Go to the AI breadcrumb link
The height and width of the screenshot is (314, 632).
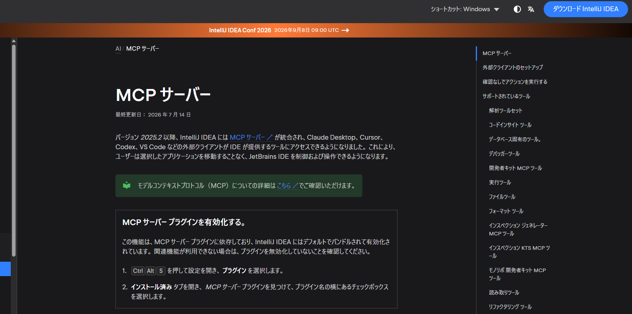pos(118,49)
